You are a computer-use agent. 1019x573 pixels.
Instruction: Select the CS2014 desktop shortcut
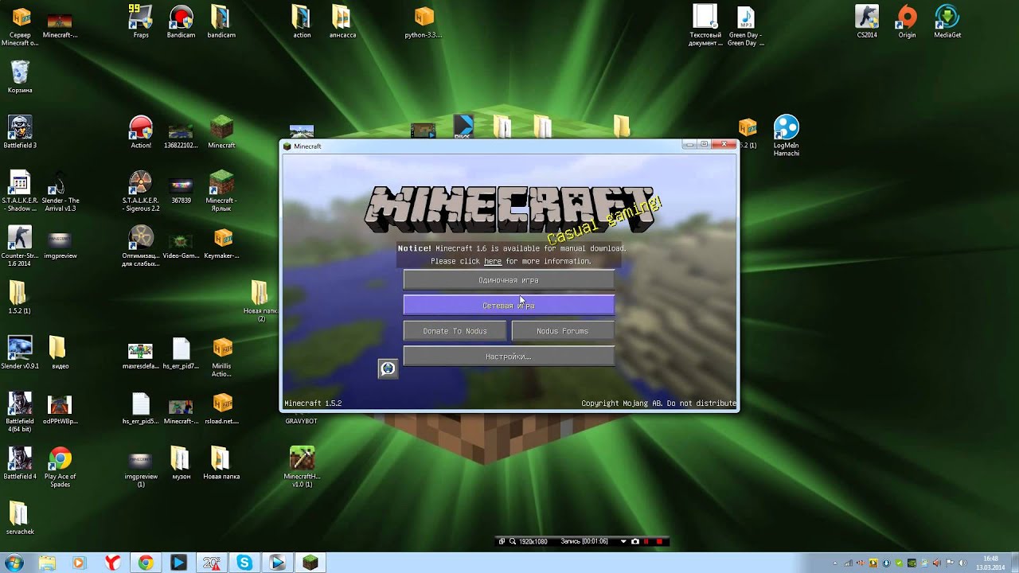867,21
